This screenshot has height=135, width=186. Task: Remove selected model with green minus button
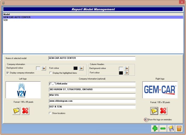click(163, 128)
